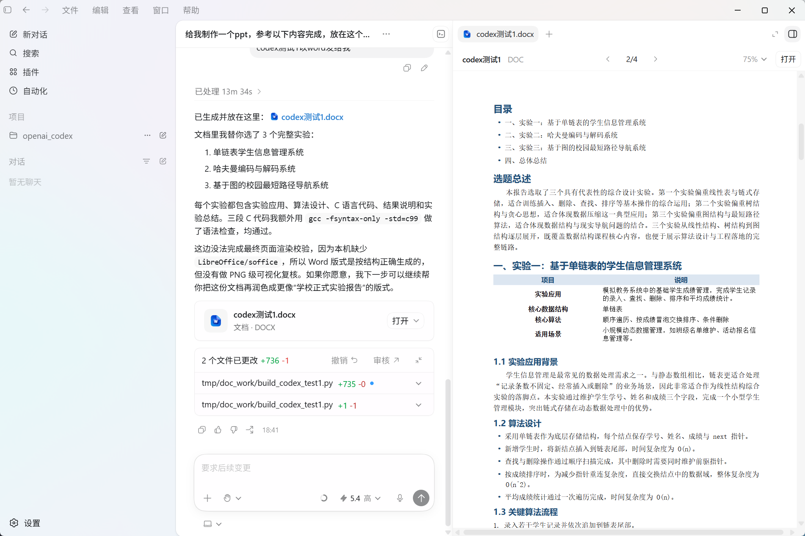
Task: Share the response via arrow icon
Action: click(250, 430)
